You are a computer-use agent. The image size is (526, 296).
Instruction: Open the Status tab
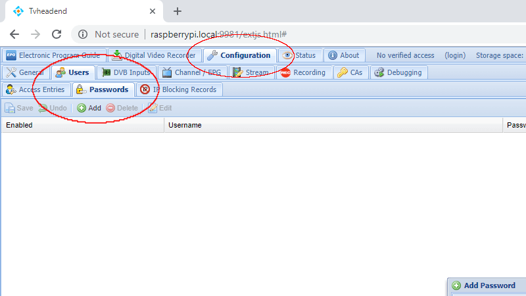pos(300,55)
